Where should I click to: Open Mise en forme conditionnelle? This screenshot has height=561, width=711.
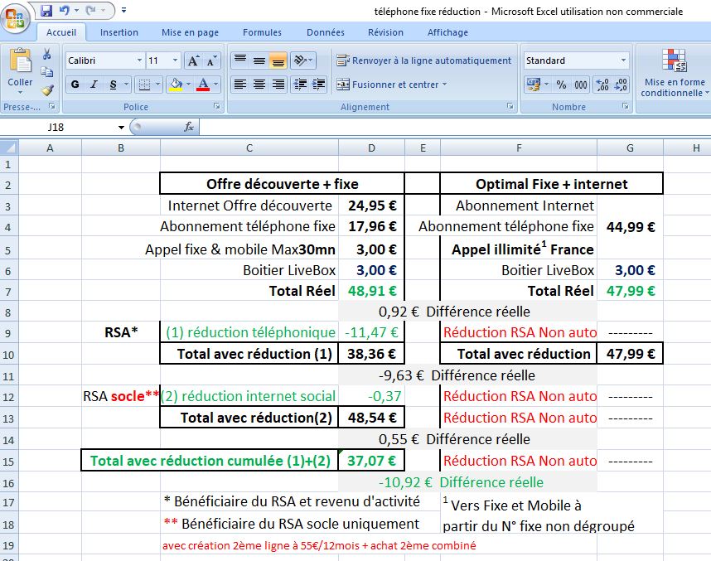(x=675, y=73)
